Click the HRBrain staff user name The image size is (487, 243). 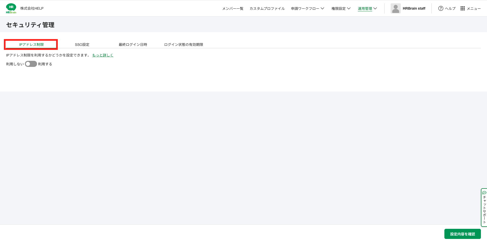coord(414,8)
